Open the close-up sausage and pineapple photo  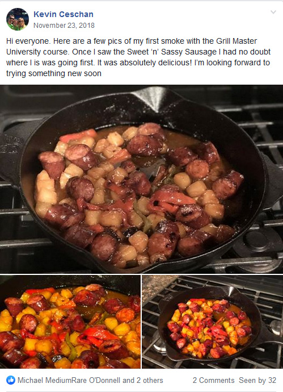(70, 322)
